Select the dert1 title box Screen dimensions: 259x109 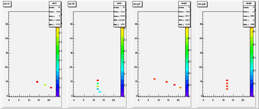(7, 4)
